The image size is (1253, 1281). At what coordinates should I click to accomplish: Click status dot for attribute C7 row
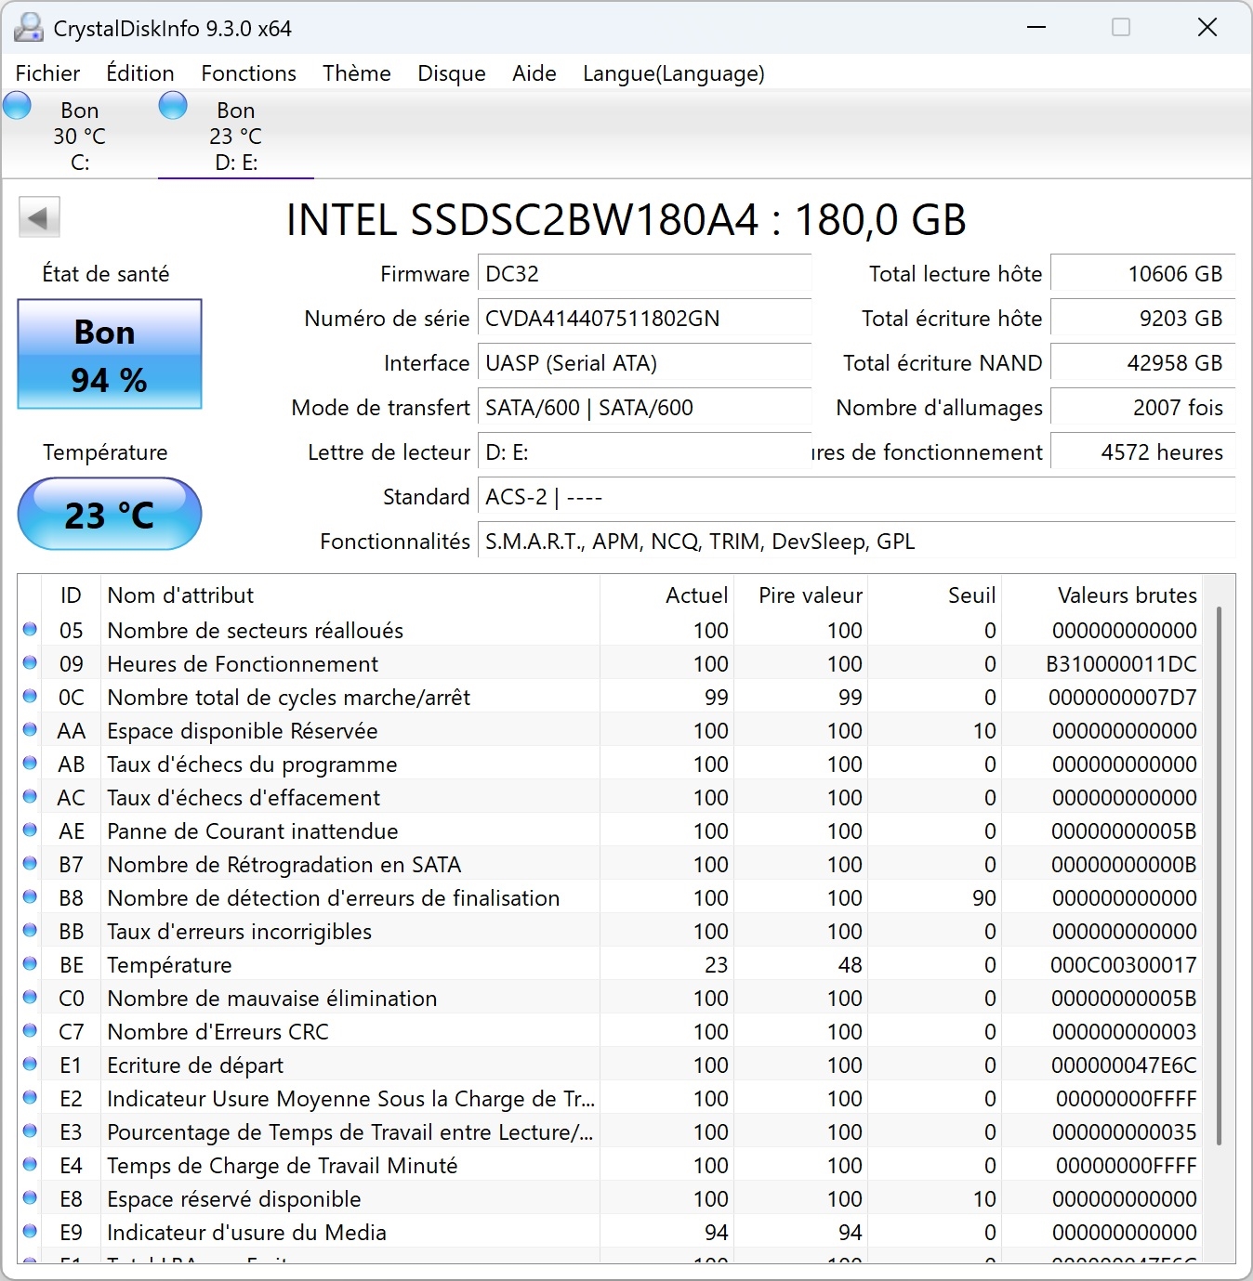pyautogui.click(x=30, y=1031)
